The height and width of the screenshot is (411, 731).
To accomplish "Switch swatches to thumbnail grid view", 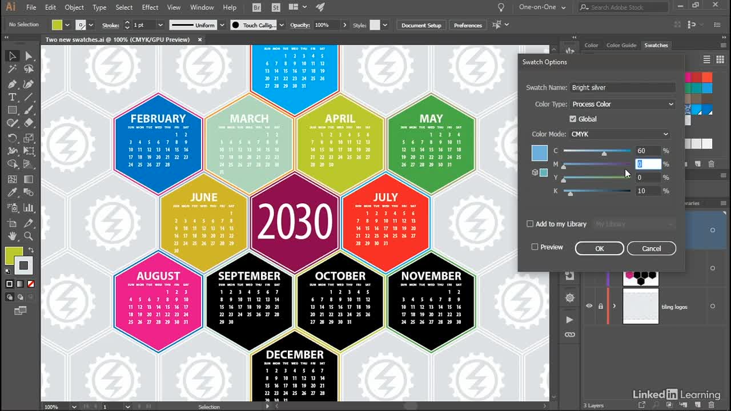I will click(x=720, y=59).
